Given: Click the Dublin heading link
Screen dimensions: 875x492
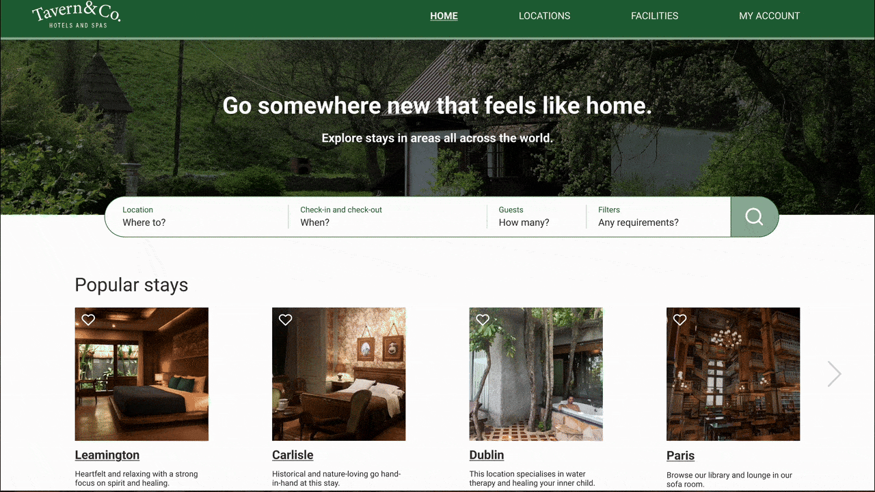Looking at the screenshot, I should coord(487,455).
